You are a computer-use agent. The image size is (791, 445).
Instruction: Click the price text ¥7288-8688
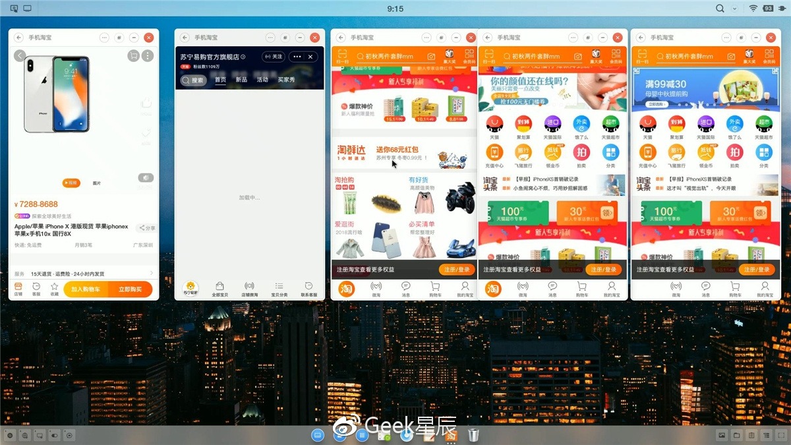36,204
